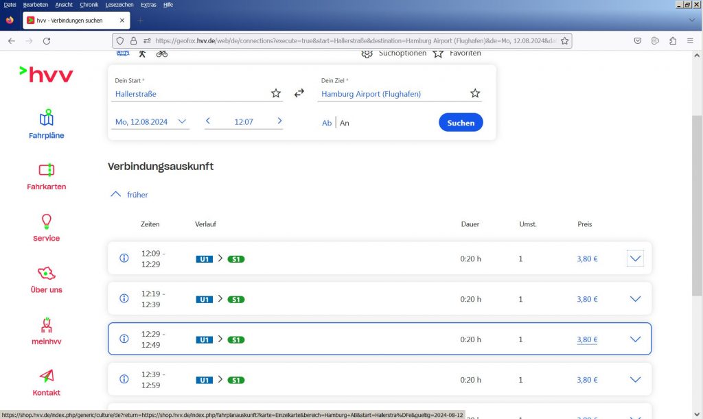Open the Chronik menu
The width and height of the screenshot is (703, 419).
click(89, 5)
